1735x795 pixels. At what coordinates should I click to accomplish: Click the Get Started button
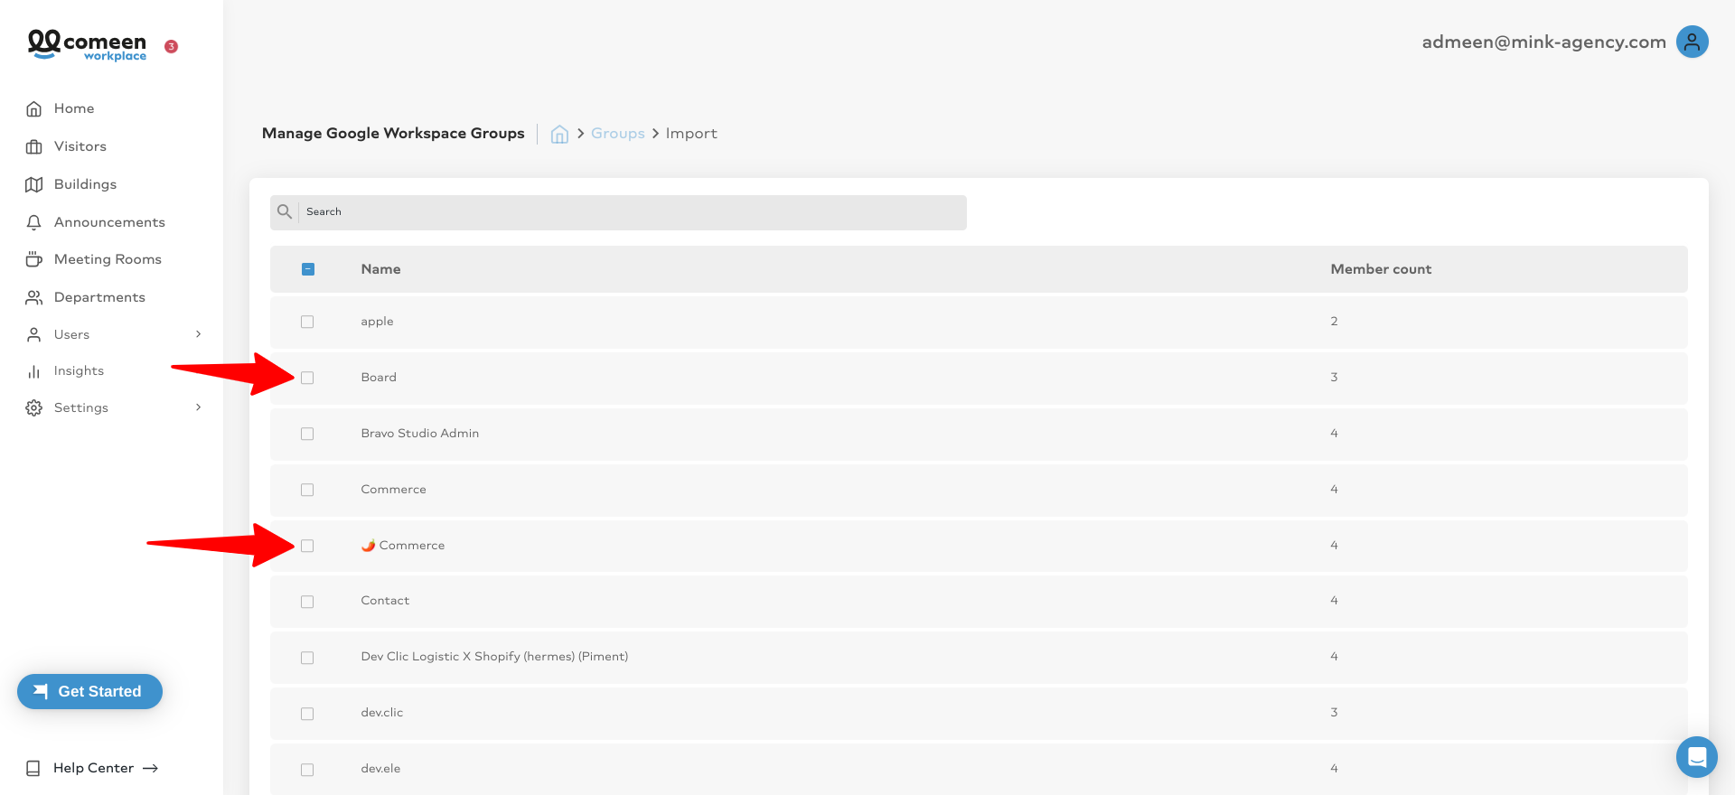pos(89,691)
